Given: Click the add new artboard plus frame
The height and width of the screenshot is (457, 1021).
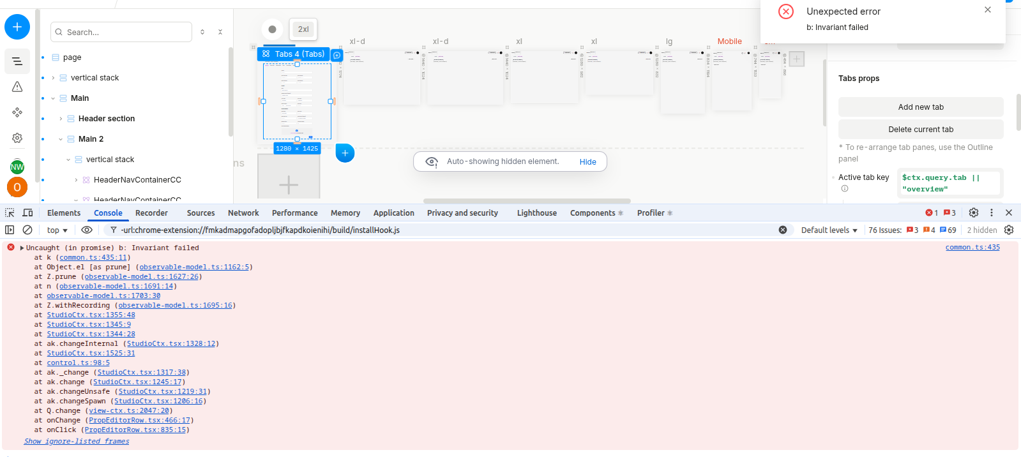Looking at the screenshot, I should click(x=289, y=184).
